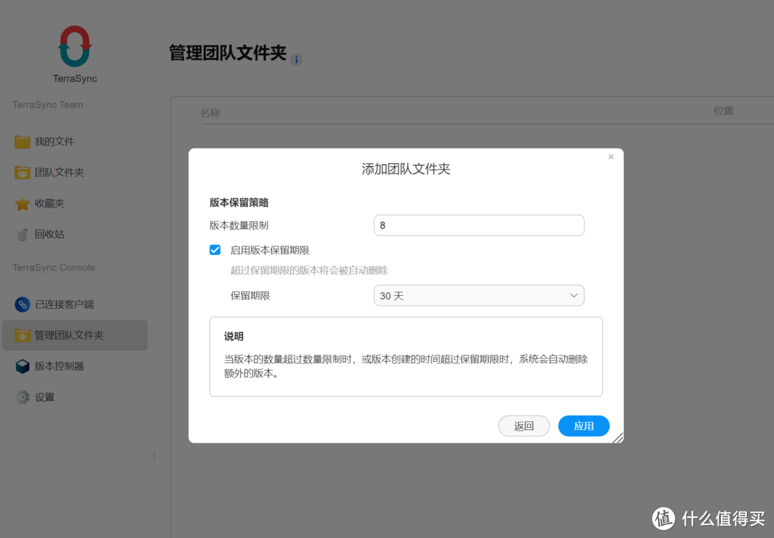Click 返回 to go back
Image resolution: width=774 pixels, height=538 pixels.
click(x=524, y=426)
